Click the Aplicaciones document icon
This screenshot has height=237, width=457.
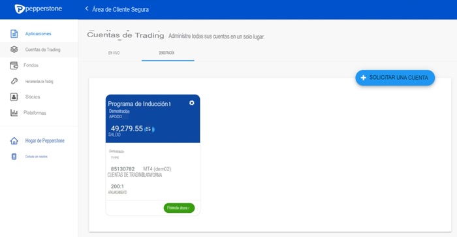(x=14, y=34)
